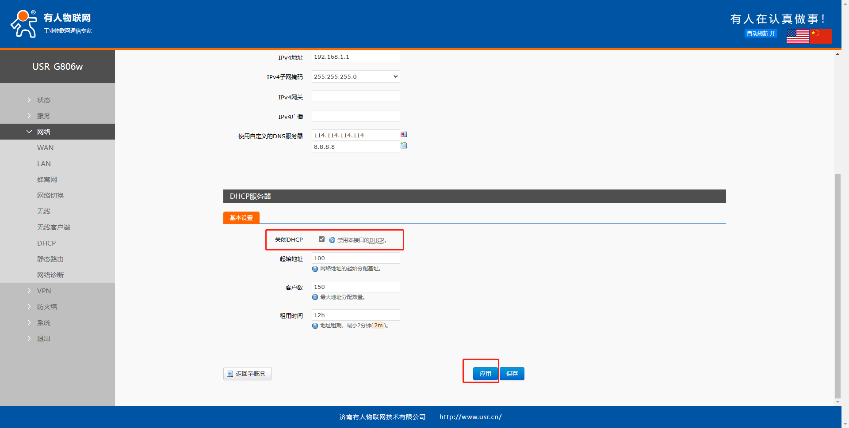Collapse the 网络 sidebar section
The width and height of the screenshot is (849, 428).
point(43,132)
